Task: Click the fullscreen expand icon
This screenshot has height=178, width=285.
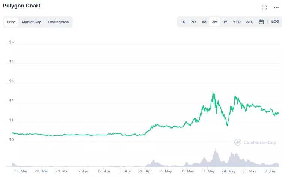Action: [264, 7]
